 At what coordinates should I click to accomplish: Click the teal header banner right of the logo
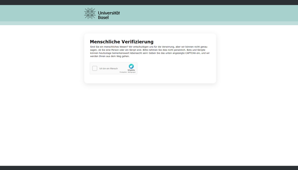click(202, 13)
